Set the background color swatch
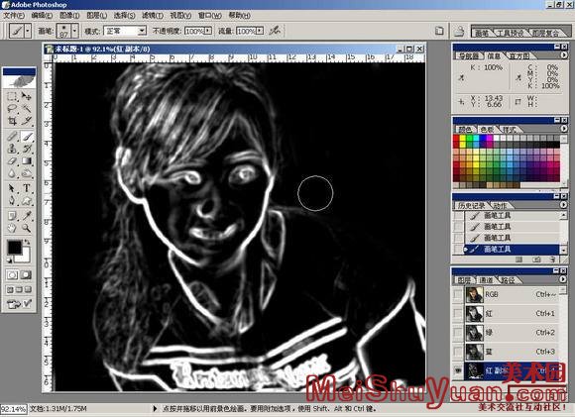Image resolution: width=575 pixels, height=417 pixels. (25, 257)
